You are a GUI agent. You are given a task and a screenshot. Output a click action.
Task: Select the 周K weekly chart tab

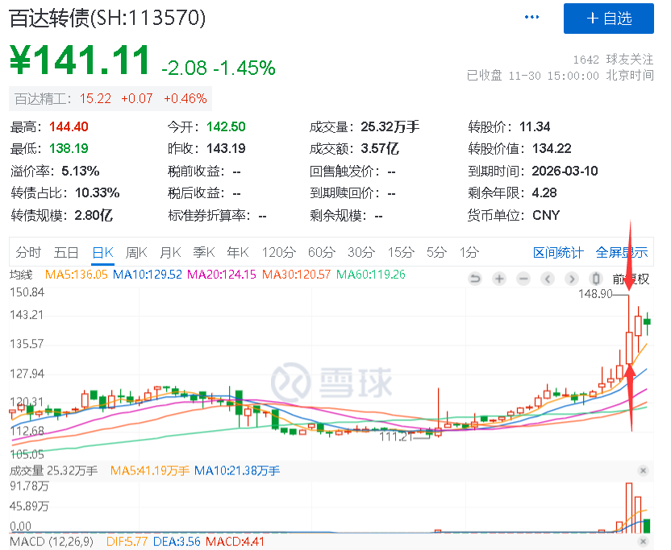click(136, 252)
